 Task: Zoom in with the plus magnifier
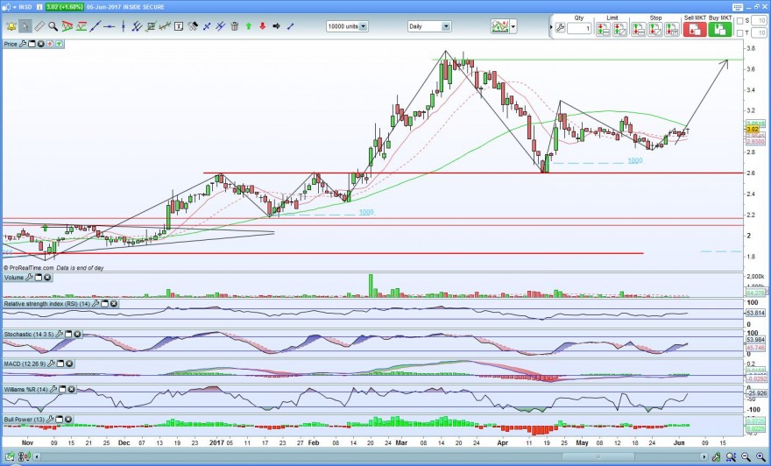(760, 456)
